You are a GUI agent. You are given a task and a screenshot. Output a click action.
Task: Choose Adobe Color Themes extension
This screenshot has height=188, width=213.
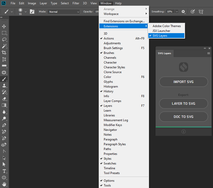pyautogui.click(x=166, y=26)
